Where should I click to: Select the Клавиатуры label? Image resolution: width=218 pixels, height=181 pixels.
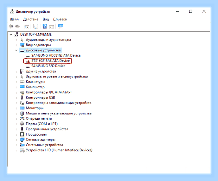tap(36, 82)
